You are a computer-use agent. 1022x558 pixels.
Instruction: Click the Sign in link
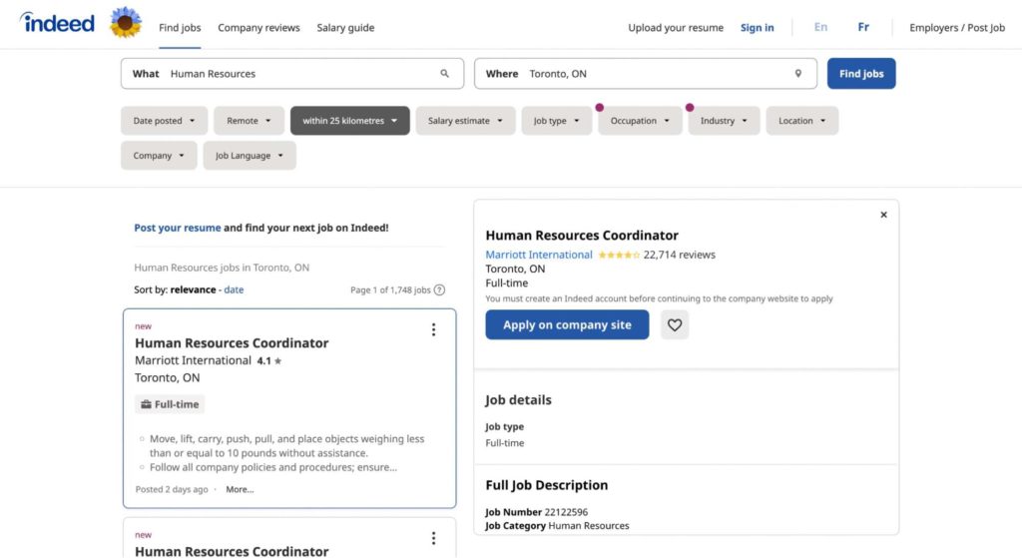tap(758, 27)
